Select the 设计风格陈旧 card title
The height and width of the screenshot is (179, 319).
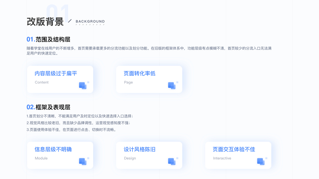click(x=140, y=149)
